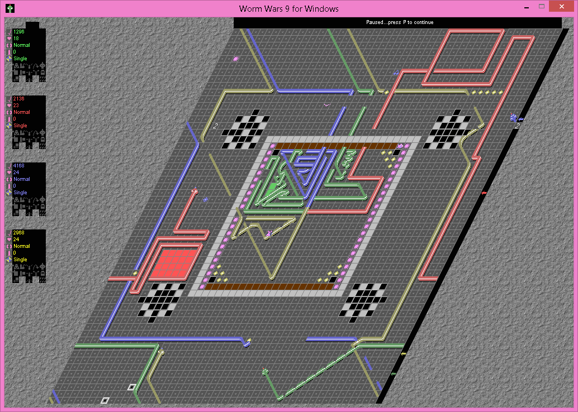The width and height of the screenshot is (578, 412).
Task: Click the green player's firing-mode diamond icon
Action: [x=9, y=59]
